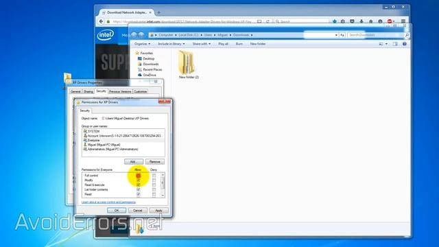The width and height of the screenshot is (439, 247).
Task: Bookmark page with Firefox star icon
Action: coord(334,21)
